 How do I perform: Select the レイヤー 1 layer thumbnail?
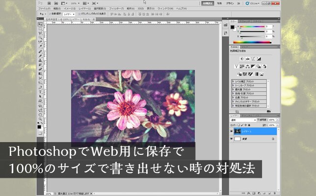tap(238, 131)
